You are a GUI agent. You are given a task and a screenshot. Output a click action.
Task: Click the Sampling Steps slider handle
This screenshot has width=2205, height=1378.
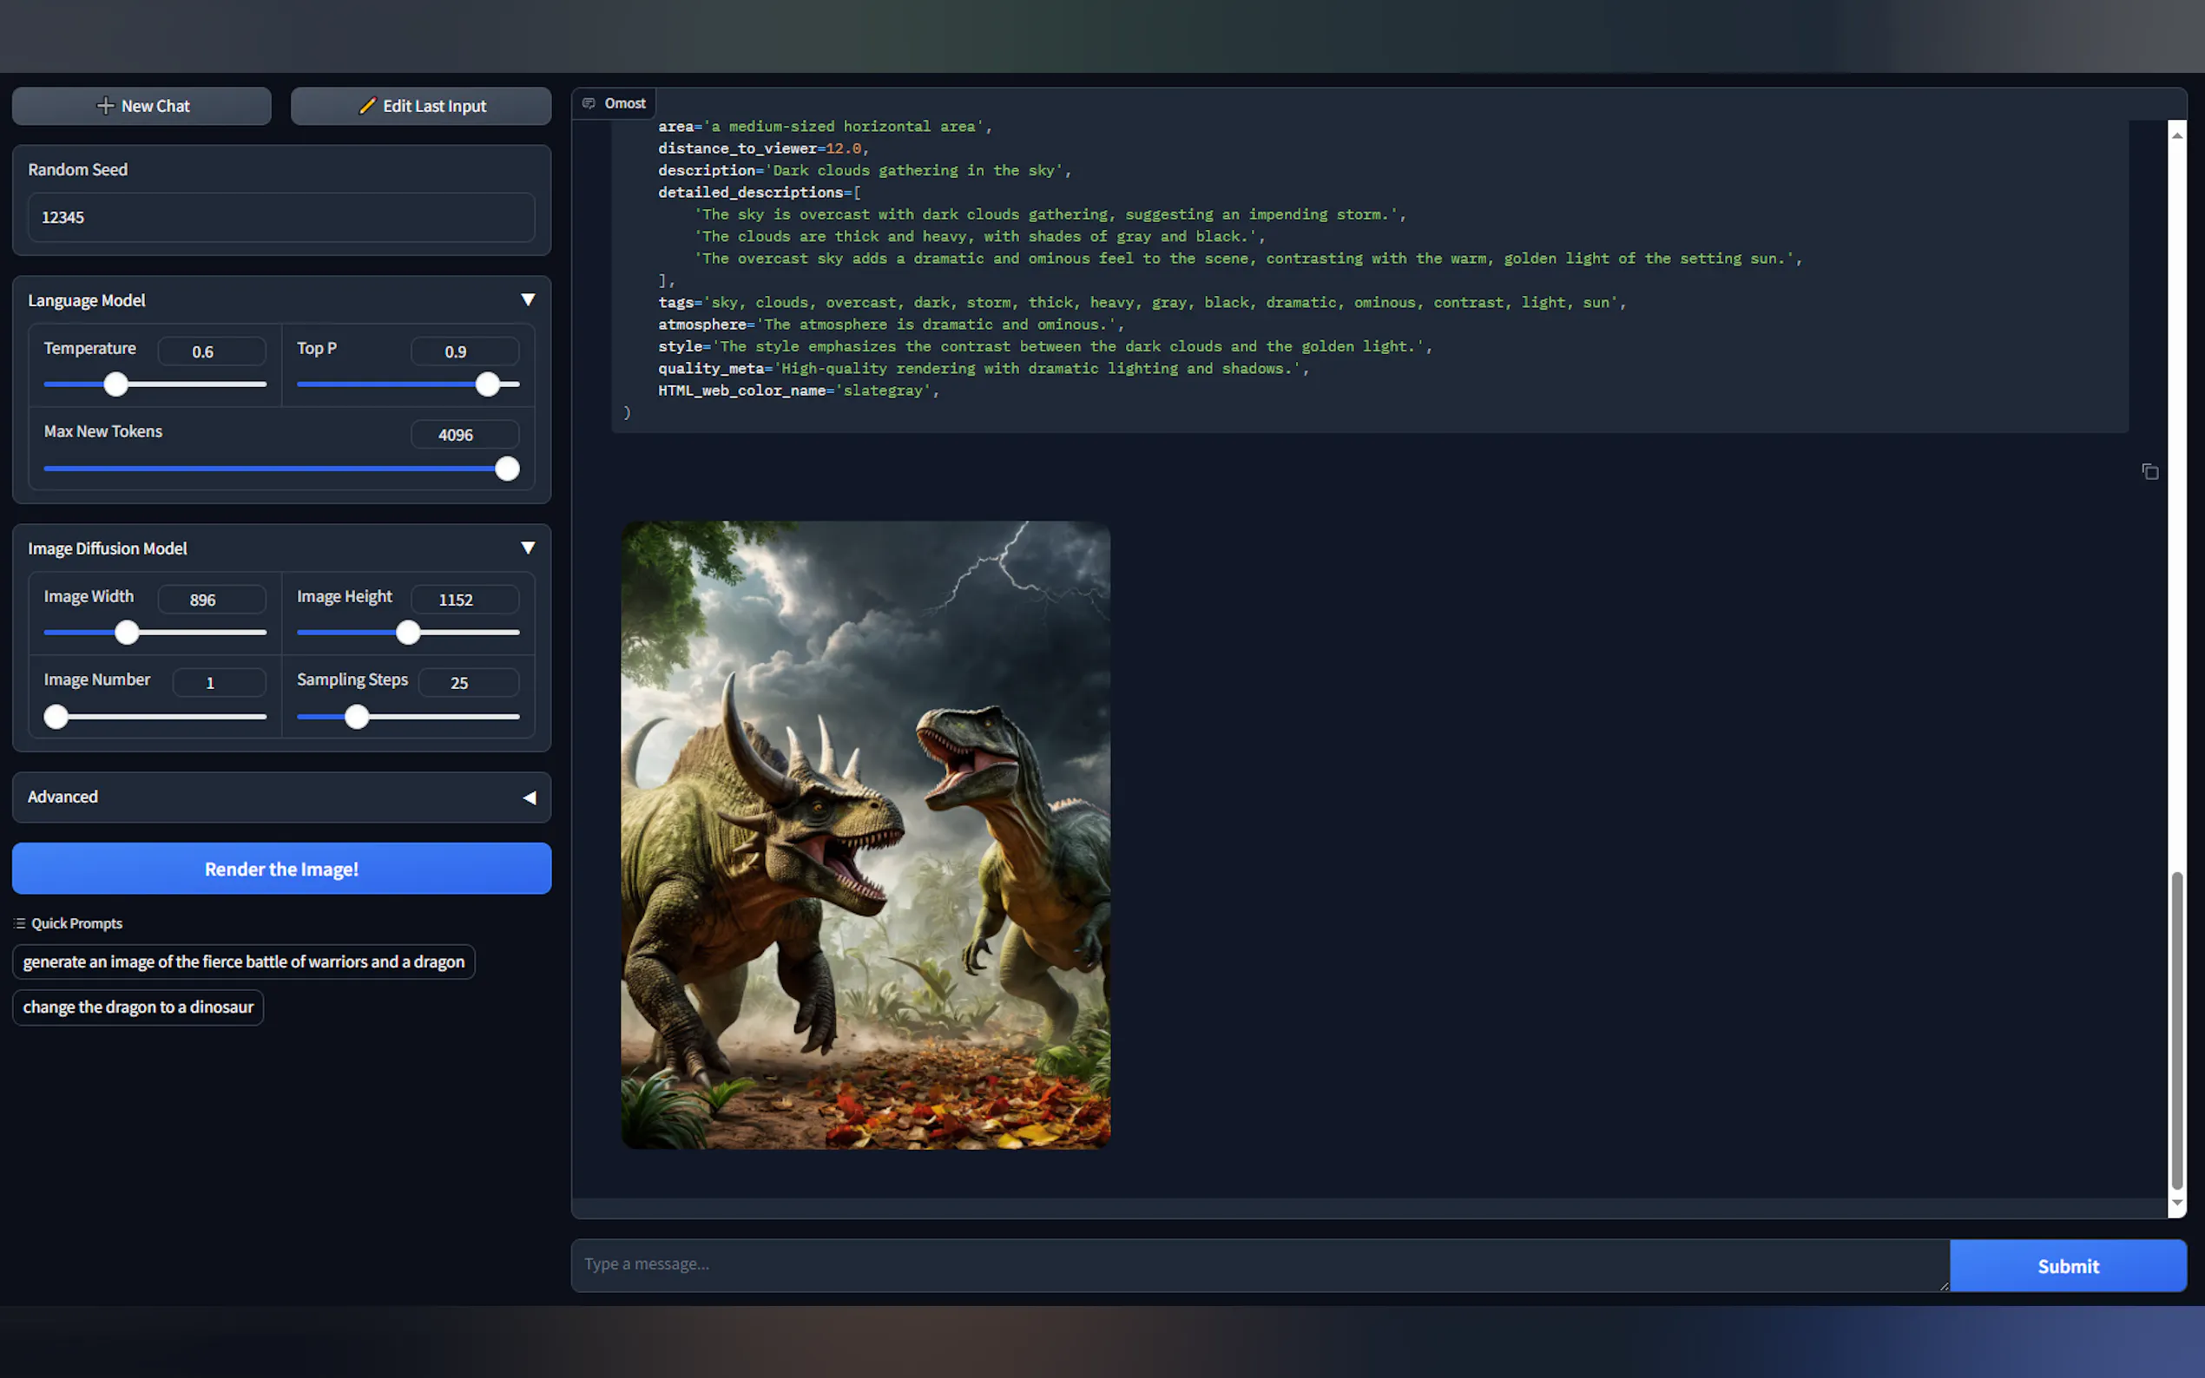tap(358, 718)
